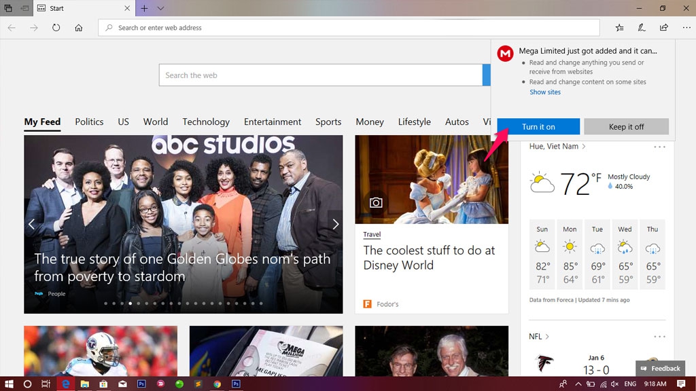Show hidden tray icons chevron
Screen dimensions: 696x391
point(578,384)
